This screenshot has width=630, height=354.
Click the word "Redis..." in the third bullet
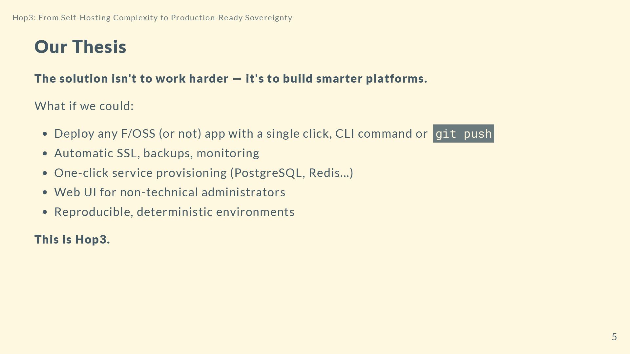click(329, 173)
